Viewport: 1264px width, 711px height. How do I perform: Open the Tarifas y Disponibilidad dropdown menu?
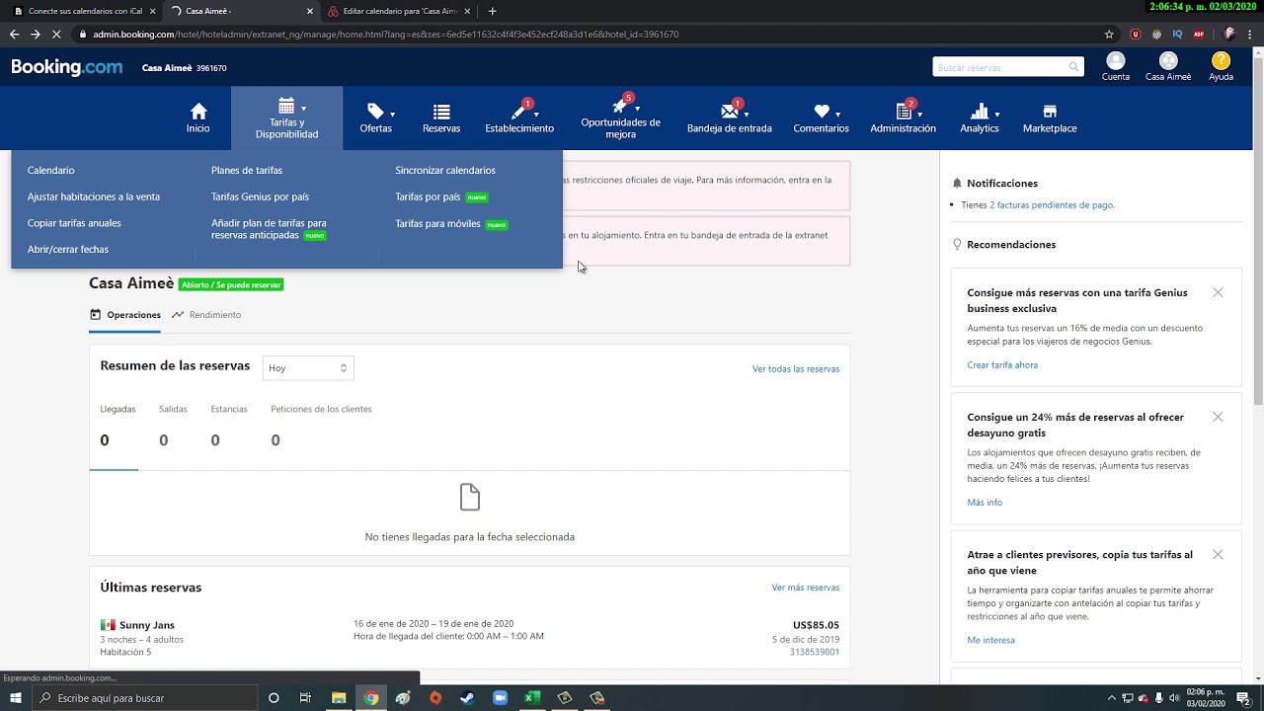286,118
